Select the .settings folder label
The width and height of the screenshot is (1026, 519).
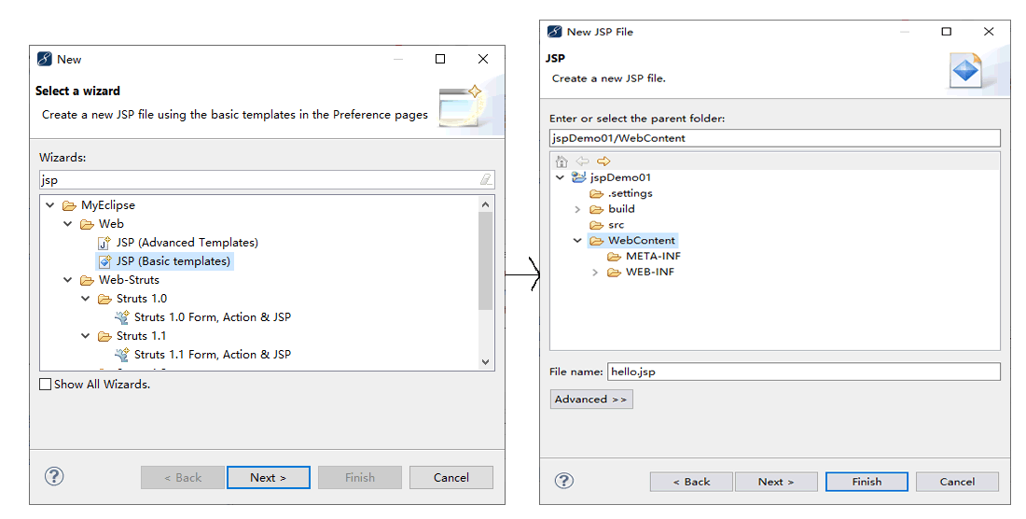tap(631, 194)
